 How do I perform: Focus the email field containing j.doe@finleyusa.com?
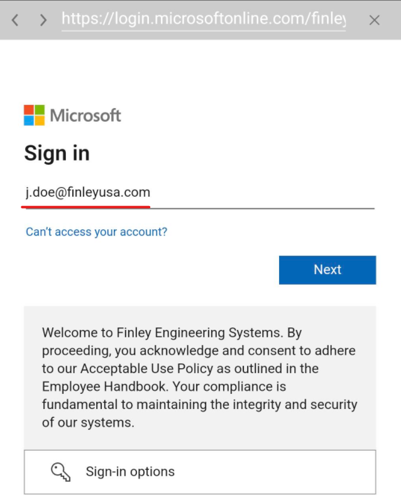199,192
